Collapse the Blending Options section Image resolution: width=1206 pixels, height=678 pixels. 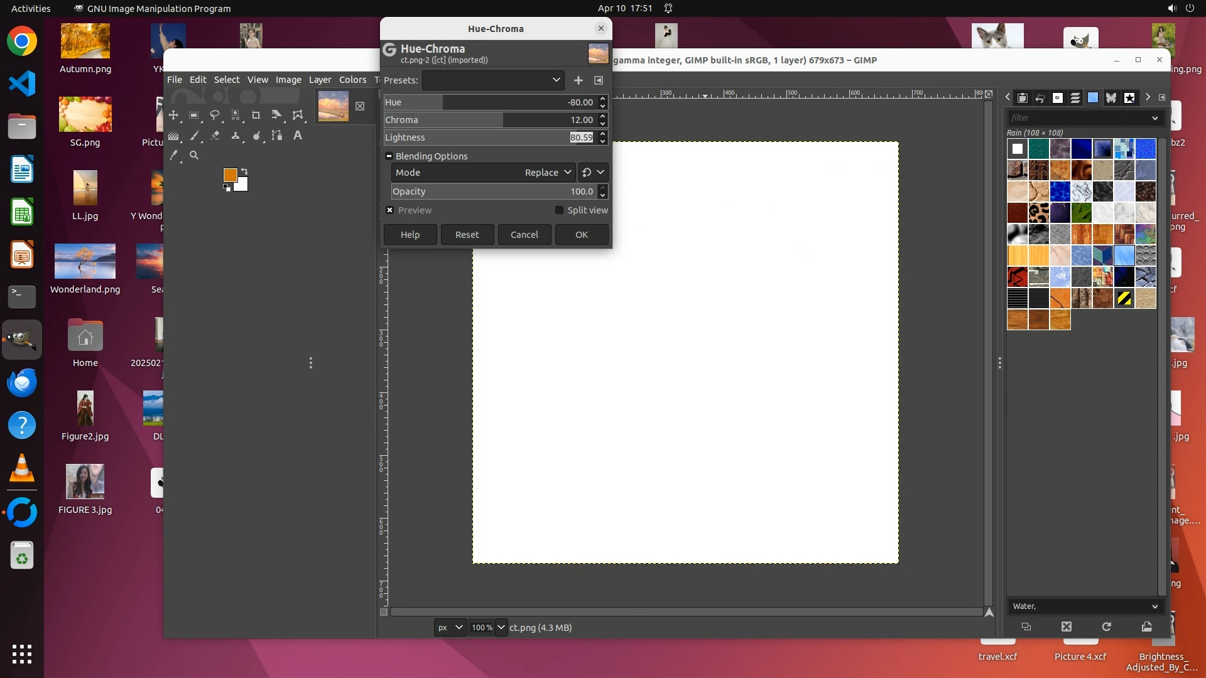pos(389,156)
